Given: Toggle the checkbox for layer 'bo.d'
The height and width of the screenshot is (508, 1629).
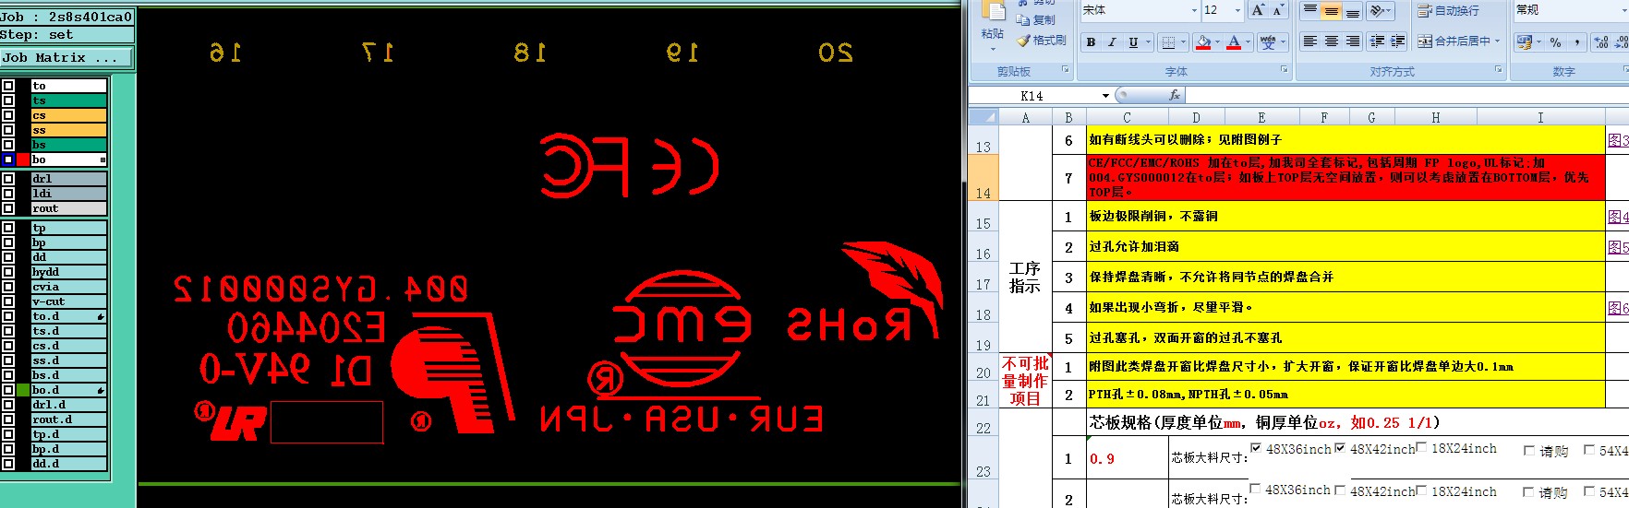Looking at the screenshot, I should point(8,390).
